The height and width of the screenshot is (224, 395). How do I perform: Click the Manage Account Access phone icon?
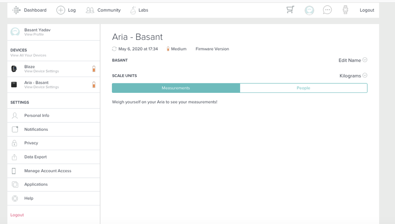click(x=14, y=171)
